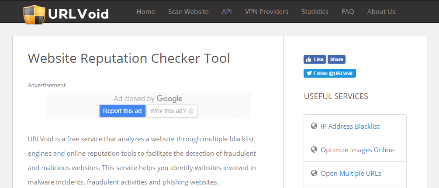
Task: Open the Home menu item
Action: 145,12
